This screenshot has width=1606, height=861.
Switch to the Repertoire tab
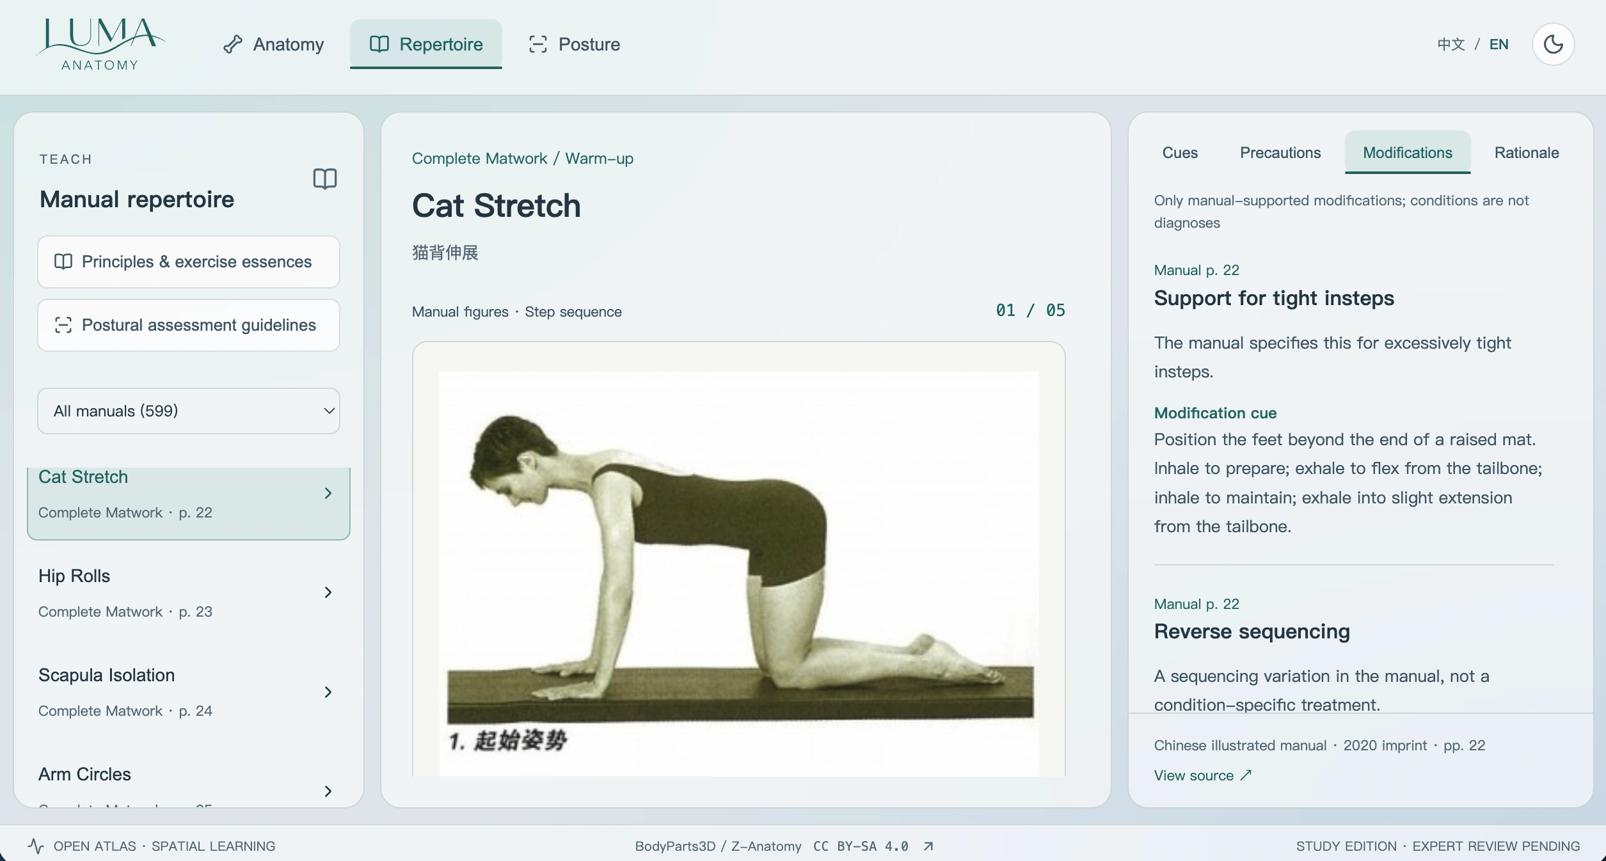point(426,44)
